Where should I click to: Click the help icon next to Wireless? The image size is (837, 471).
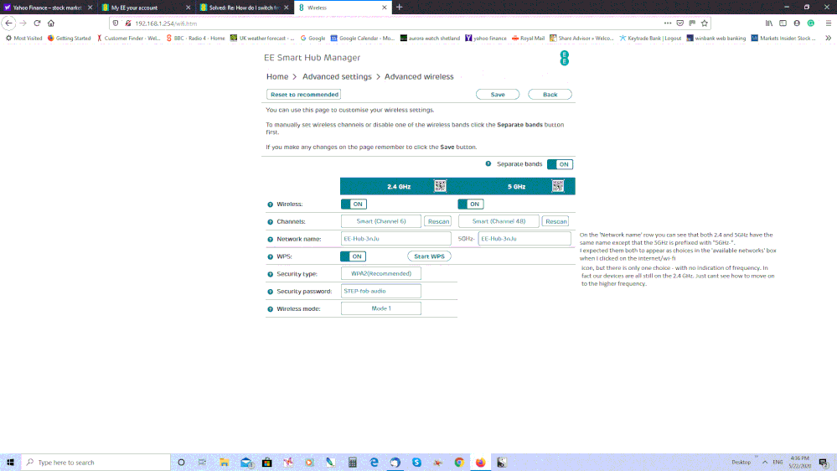coord(270,204)
